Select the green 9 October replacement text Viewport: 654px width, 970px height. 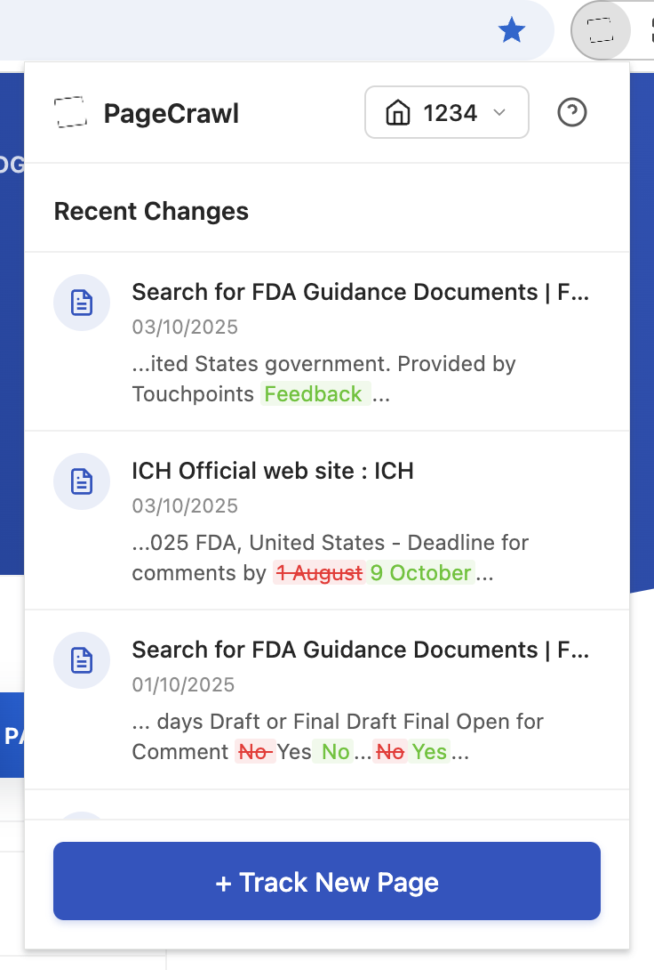coord(421,572)
